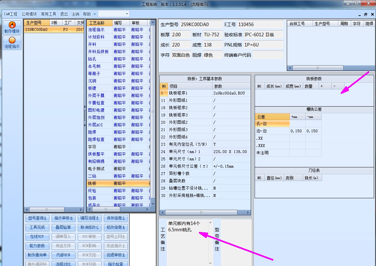
Task: Select the 终检 process row
Action: pos(119,191)
